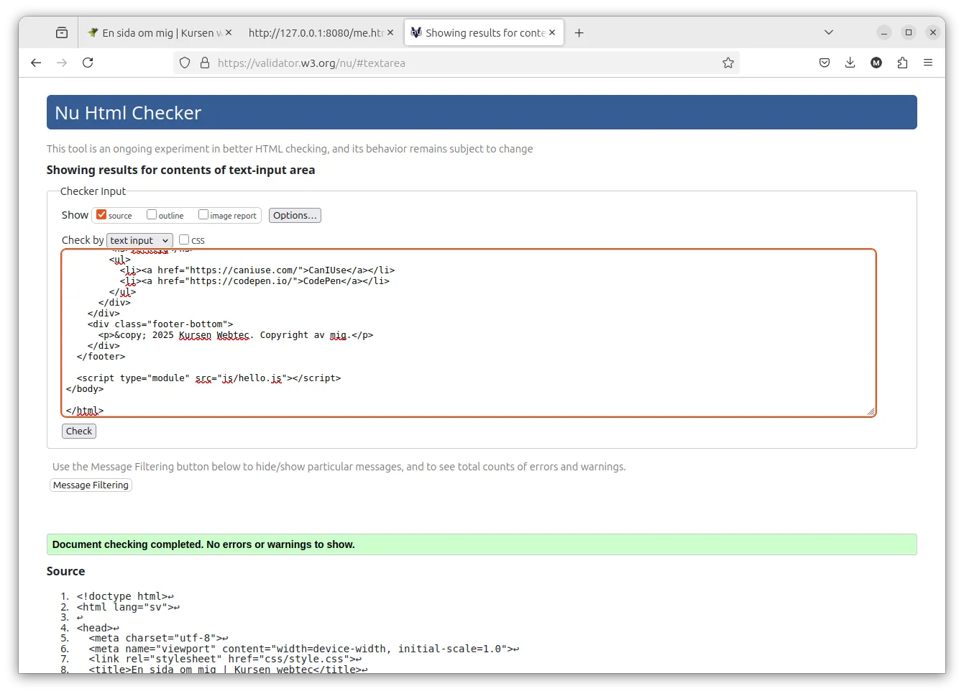Viewport: 964px width, 694px height.
Task: Enable the outline checkbox
Action: (x=152, y=214)
